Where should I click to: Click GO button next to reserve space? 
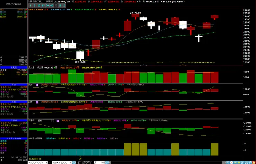(107, 163)
